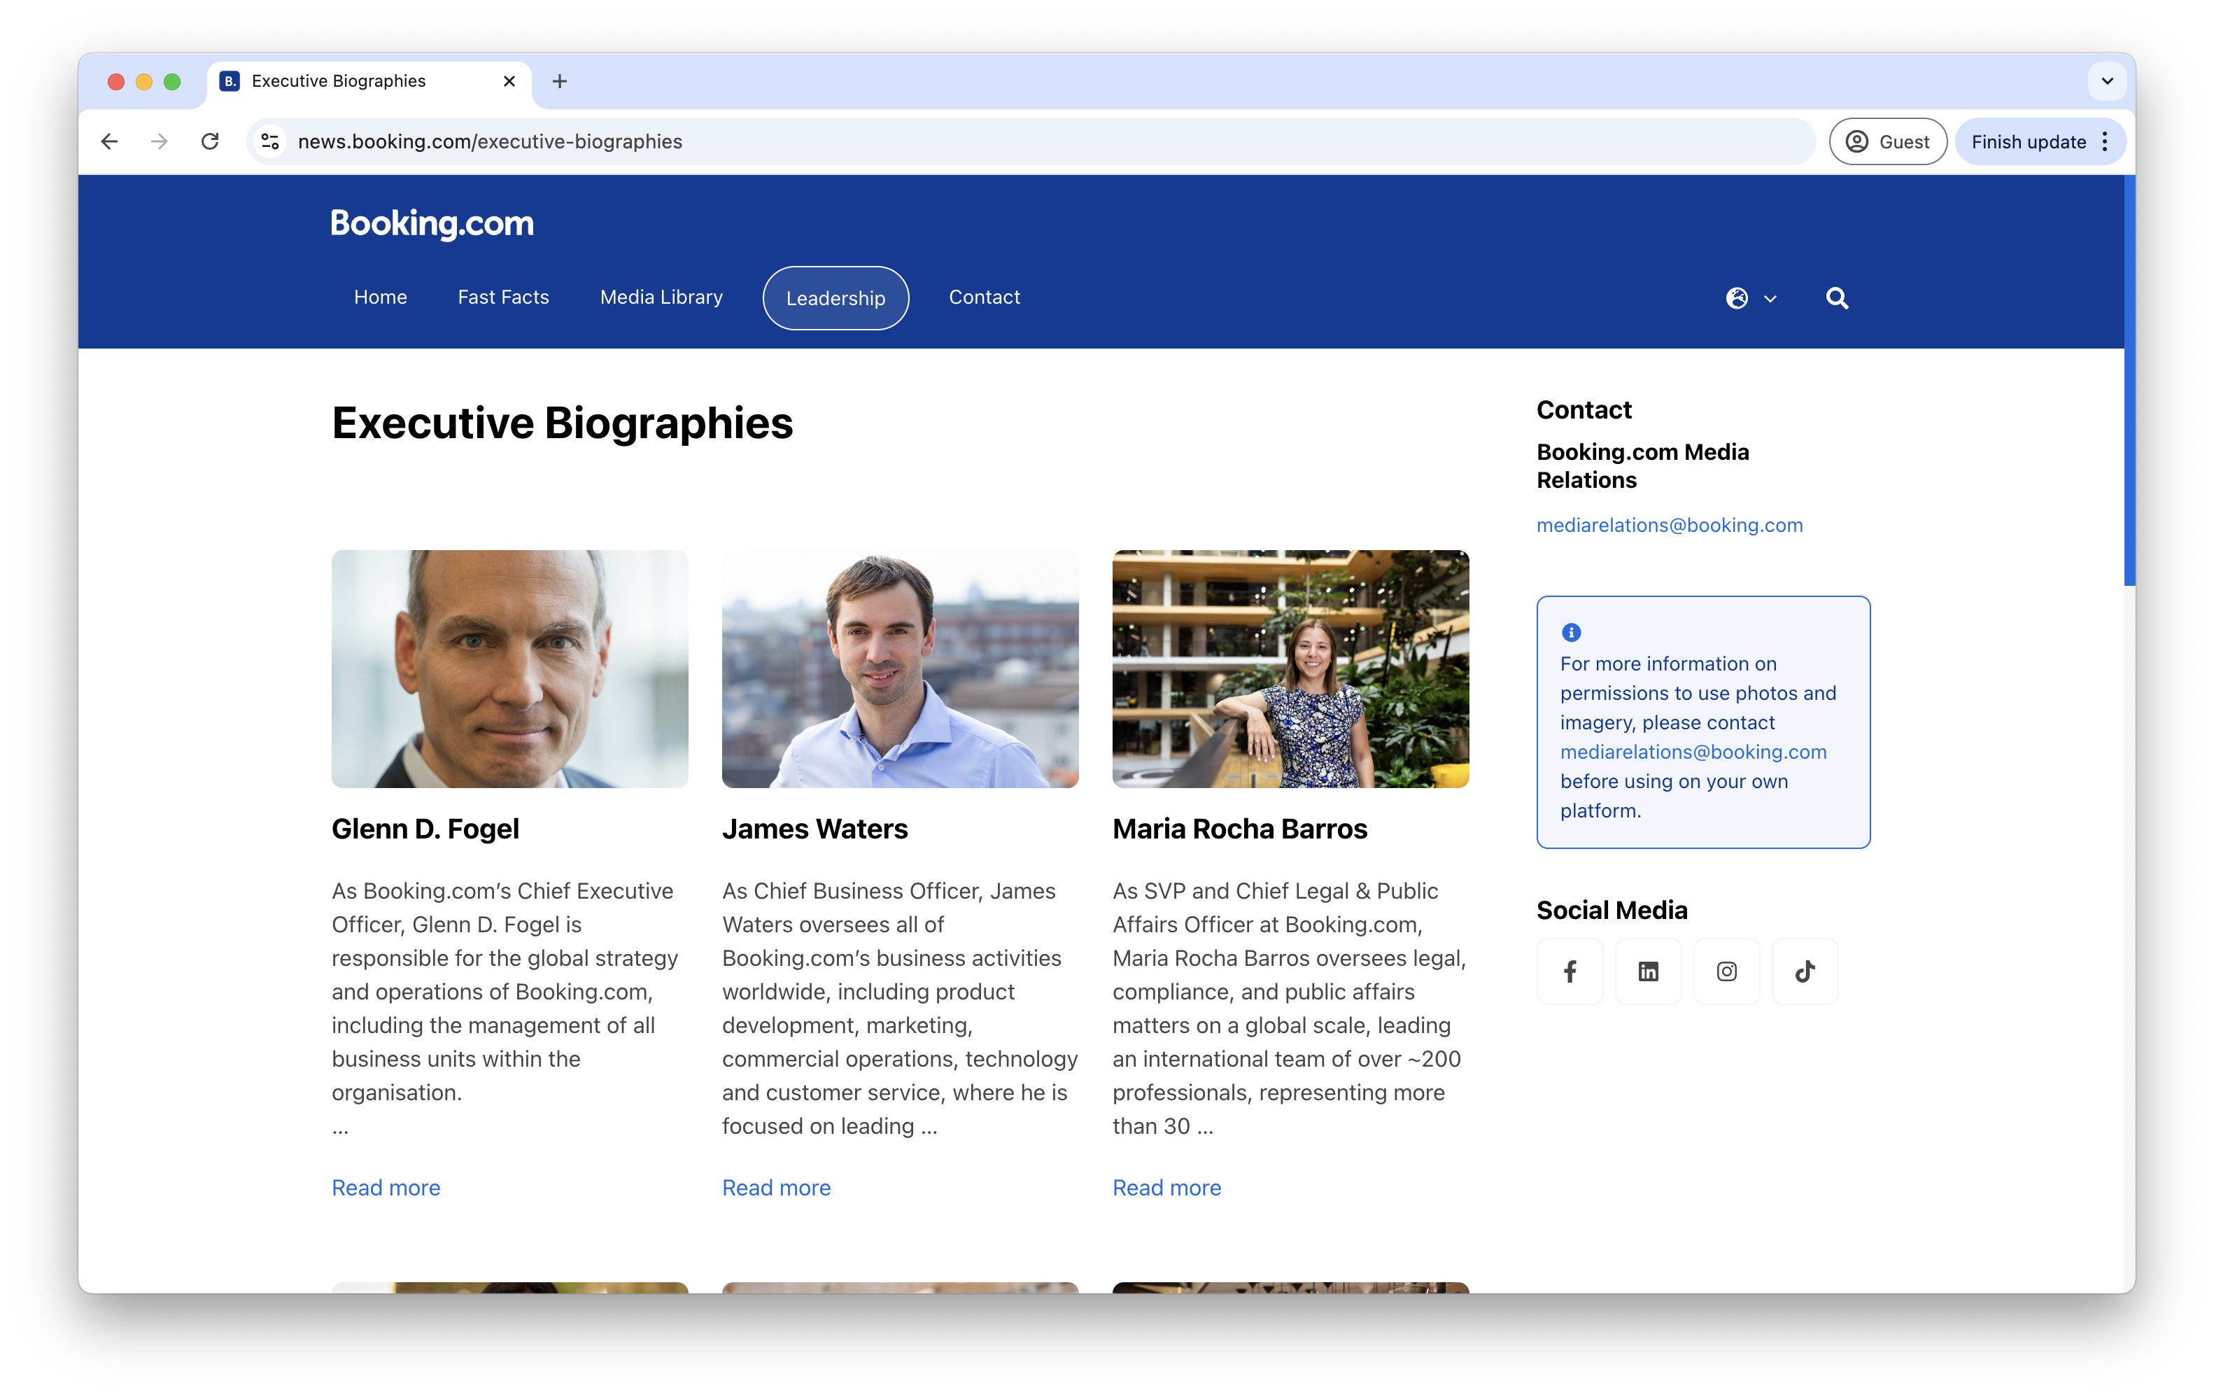Open James Waters name heading
The width and height of the screenshot is (2214, 1397).
coord(815,829)
